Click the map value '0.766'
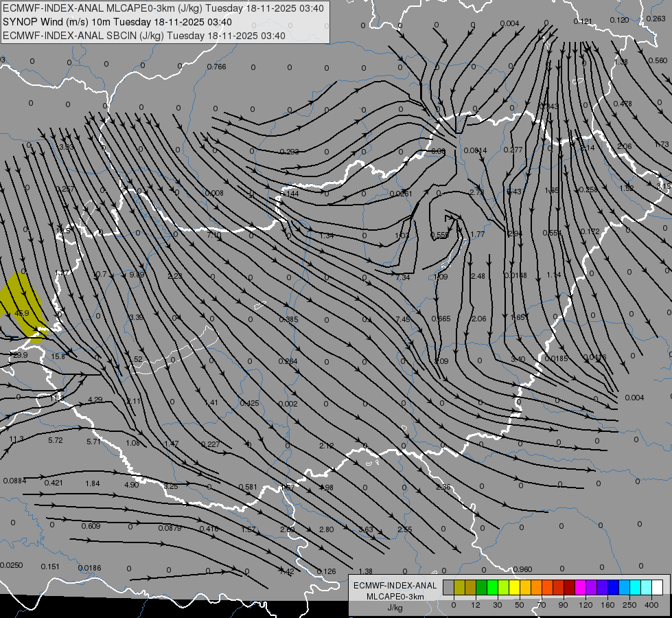The width and height of the screenshot is (672, 618). (216, 67)
